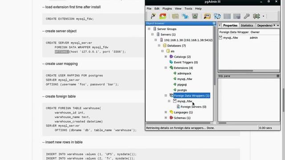Switch to the Dependencies tab

pos(265,25)
